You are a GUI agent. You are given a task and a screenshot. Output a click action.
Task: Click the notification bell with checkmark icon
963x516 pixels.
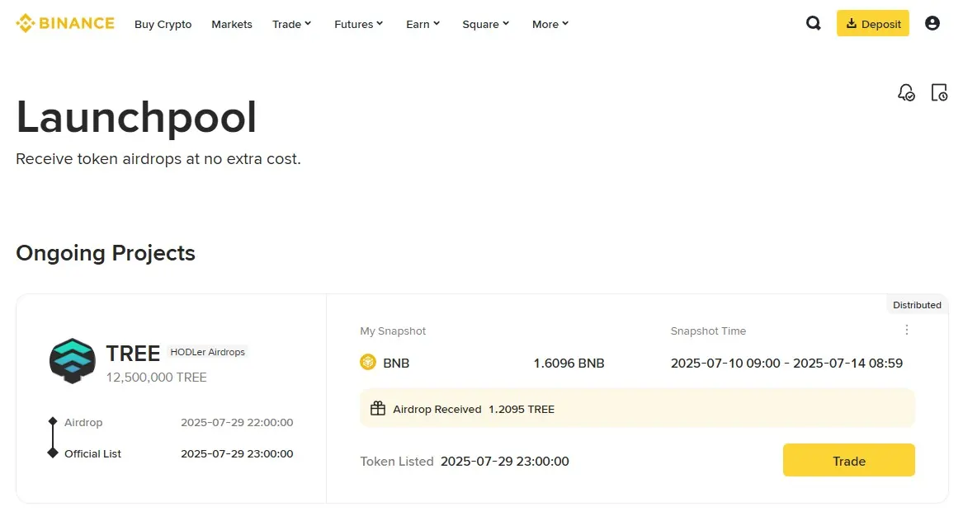point(906,92)
